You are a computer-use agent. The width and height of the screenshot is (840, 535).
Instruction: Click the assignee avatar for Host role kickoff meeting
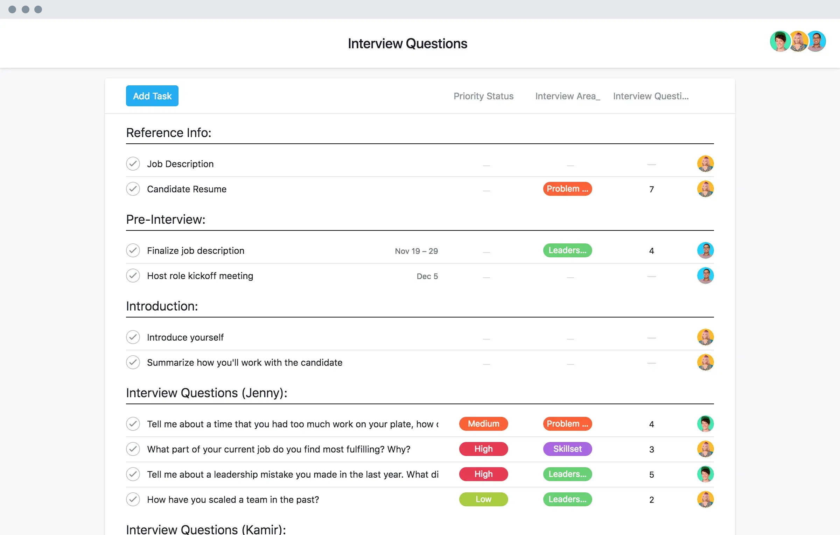click(705, 275)
